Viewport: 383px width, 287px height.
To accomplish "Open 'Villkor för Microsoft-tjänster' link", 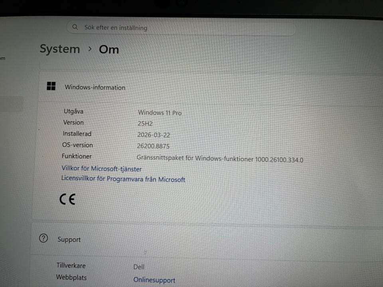I will (x=101, y=169).
